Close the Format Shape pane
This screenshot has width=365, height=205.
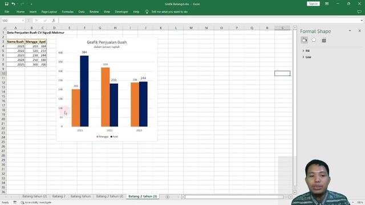click(359, 31)
